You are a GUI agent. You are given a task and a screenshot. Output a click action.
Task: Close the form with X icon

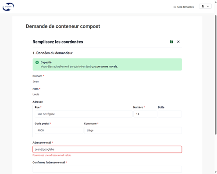point(178,42)
